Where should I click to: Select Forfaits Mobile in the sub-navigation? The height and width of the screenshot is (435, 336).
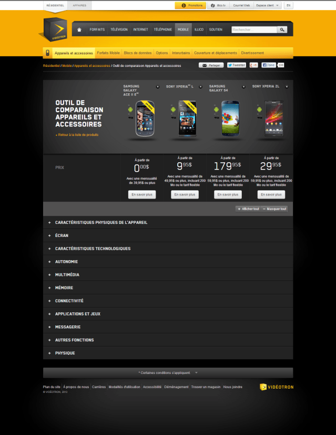[x=108, y=53]
